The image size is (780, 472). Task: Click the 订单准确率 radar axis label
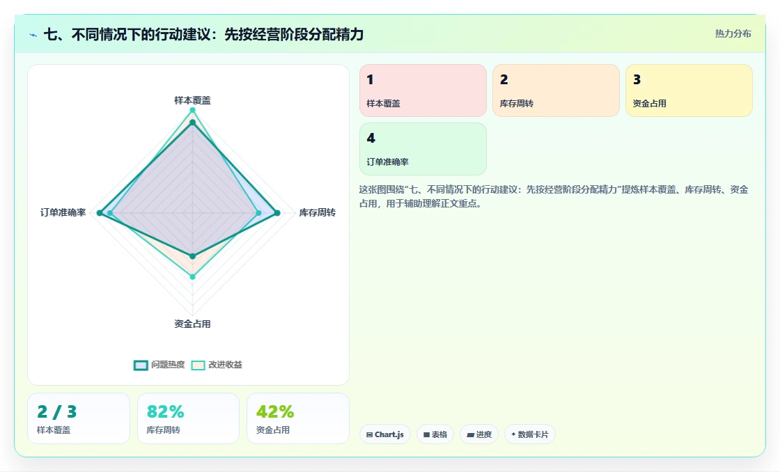pyautogui.click(x=63, y=212)
